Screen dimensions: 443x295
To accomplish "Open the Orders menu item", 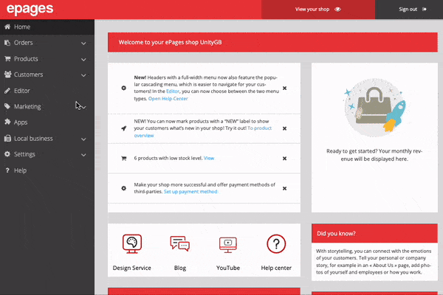I will point(47,43).
